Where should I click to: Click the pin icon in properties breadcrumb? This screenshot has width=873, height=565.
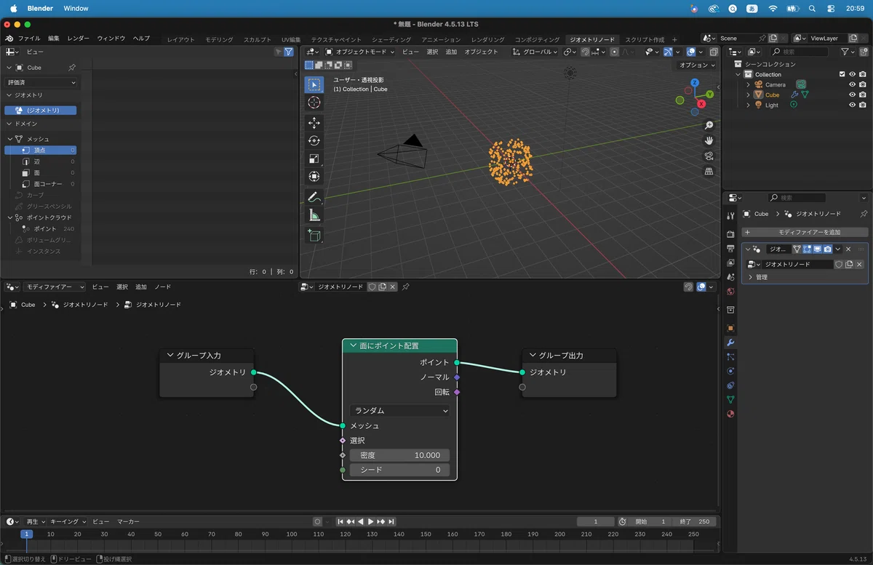click(864, 214)
